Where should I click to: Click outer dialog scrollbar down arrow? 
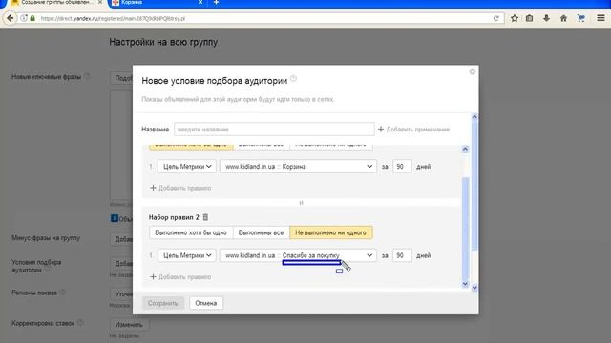[x=474, y=288]
